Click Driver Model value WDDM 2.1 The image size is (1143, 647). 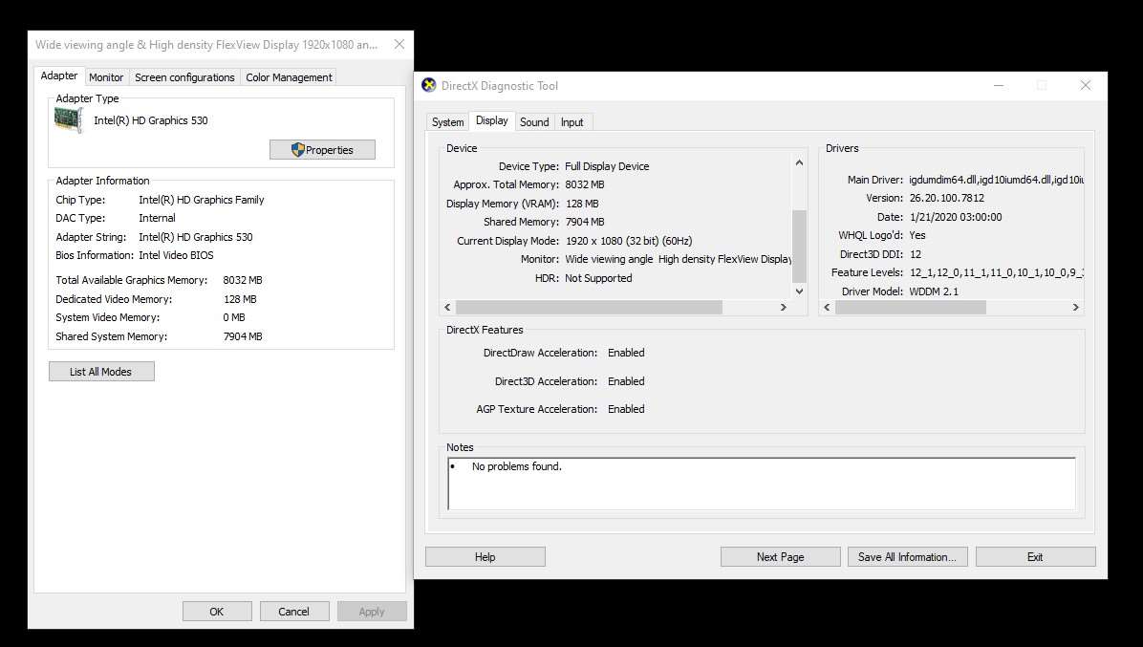click(934, 291)
